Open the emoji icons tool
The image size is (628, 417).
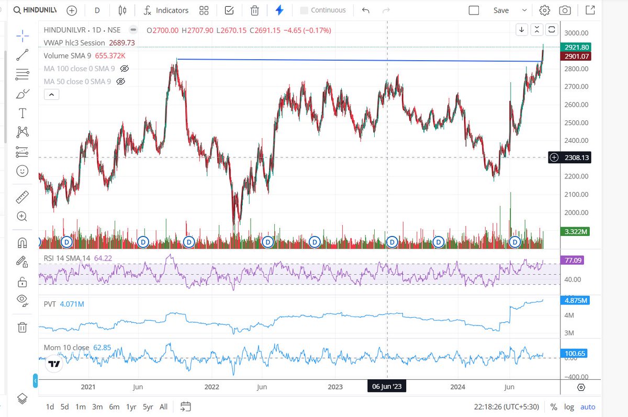click(22, 171)
